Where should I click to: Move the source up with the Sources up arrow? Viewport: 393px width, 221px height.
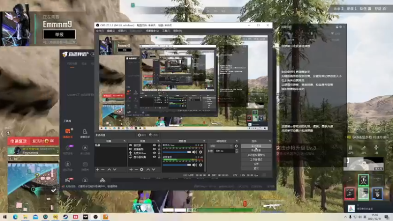tap(148, 169)
